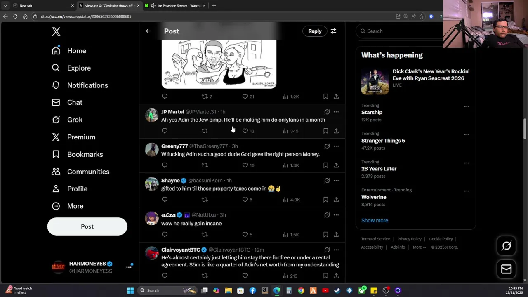Repost Greeny777's comment
528x297 pixels.
(x=205, y=165)
